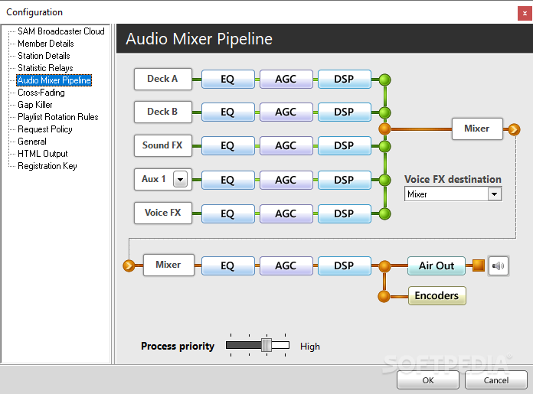Click the green node after Deck A DSP
The image size is (533, 394).
[x=384, y=80]
